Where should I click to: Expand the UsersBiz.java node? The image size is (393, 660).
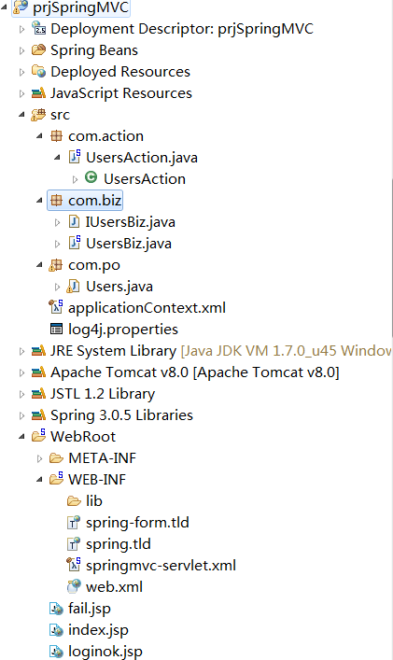[x=57, y=244]
